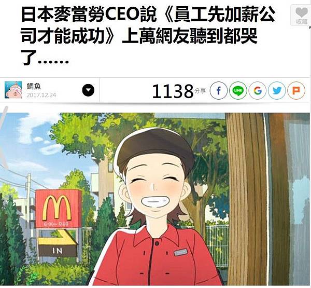The height and width of the screenshot is (288, 311).
Task: Open the author name 鯛魚 link
Action: tap(34, 86)
